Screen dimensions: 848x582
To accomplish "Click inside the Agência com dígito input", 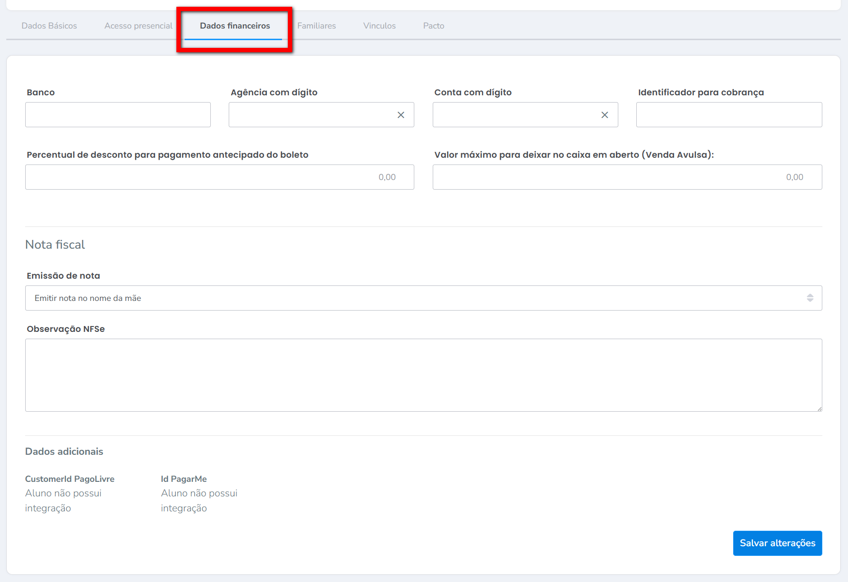I will [310, 115].
